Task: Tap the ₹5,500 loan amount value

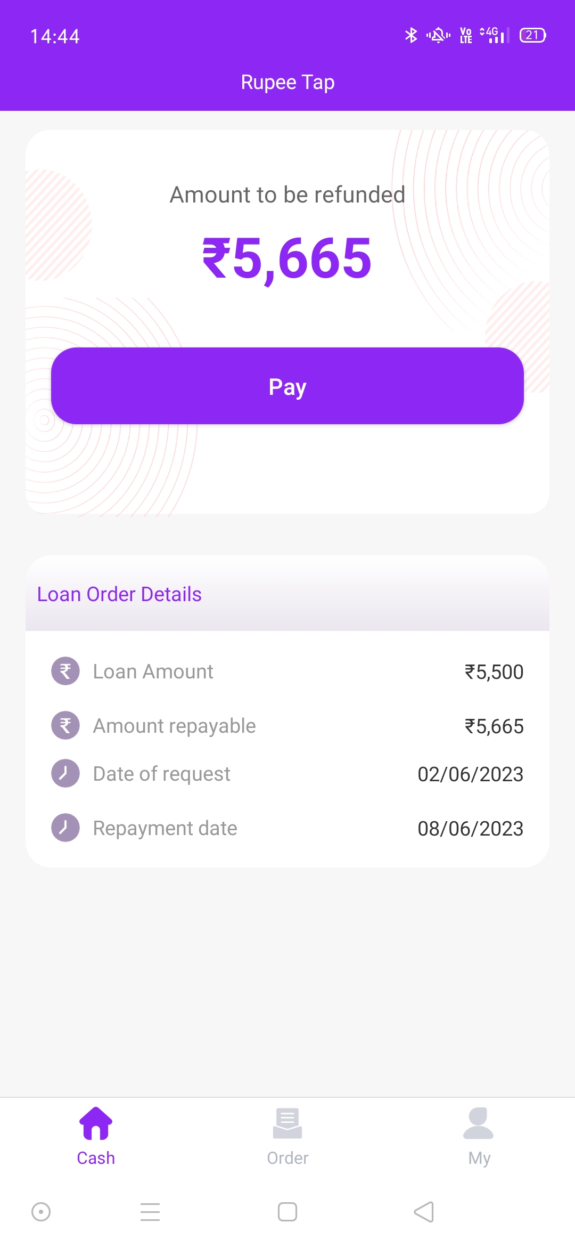Action: click(494, 672)
